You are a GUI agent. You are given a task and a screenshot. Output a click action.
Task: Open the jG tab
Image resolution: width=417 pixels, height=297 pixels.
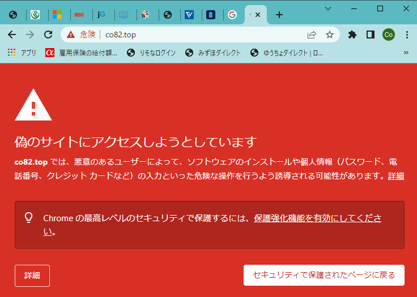point(101,15)
